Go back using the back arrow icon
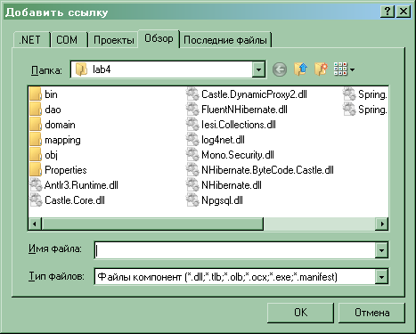The width and height of the screenshot is (416, 334). pyautogui.click(x=280, y=69)
